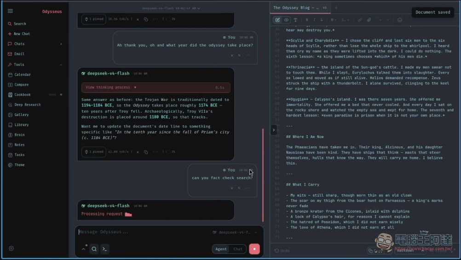461x260 pixels.
Task: Copy the 1174 BCE reply
Action: click(146, 152)
